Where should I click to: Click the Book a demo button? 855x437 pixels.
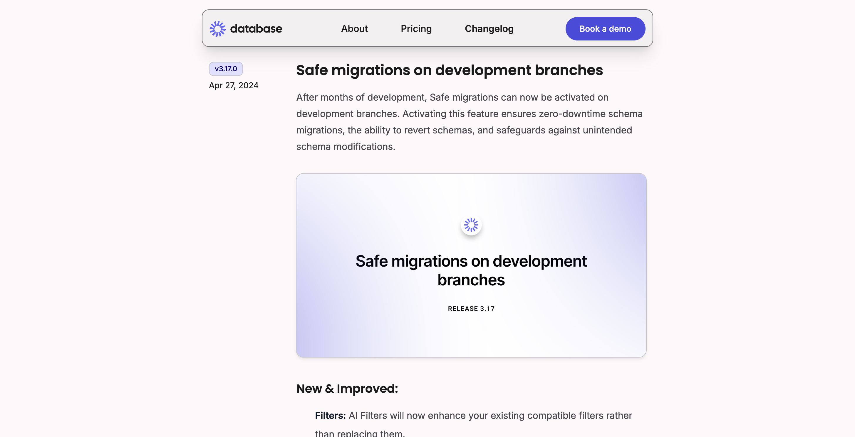coord(605,28)
